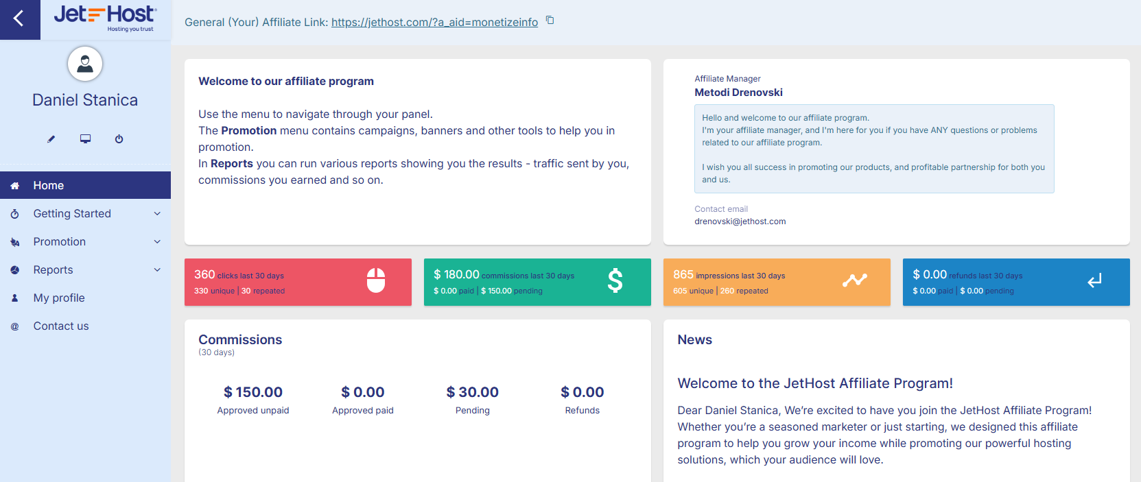Expand the Getting Started chevron
The width and height of the screenshot is (1141, 482).
click(x=157, y=214)
